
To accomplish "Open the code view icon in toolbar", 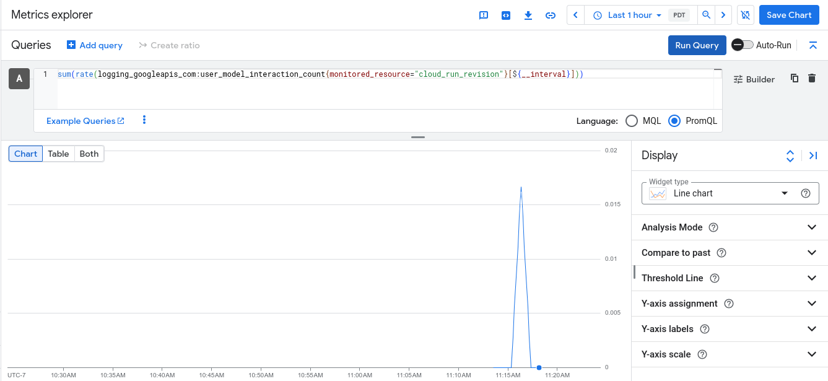I will [506, 15].
